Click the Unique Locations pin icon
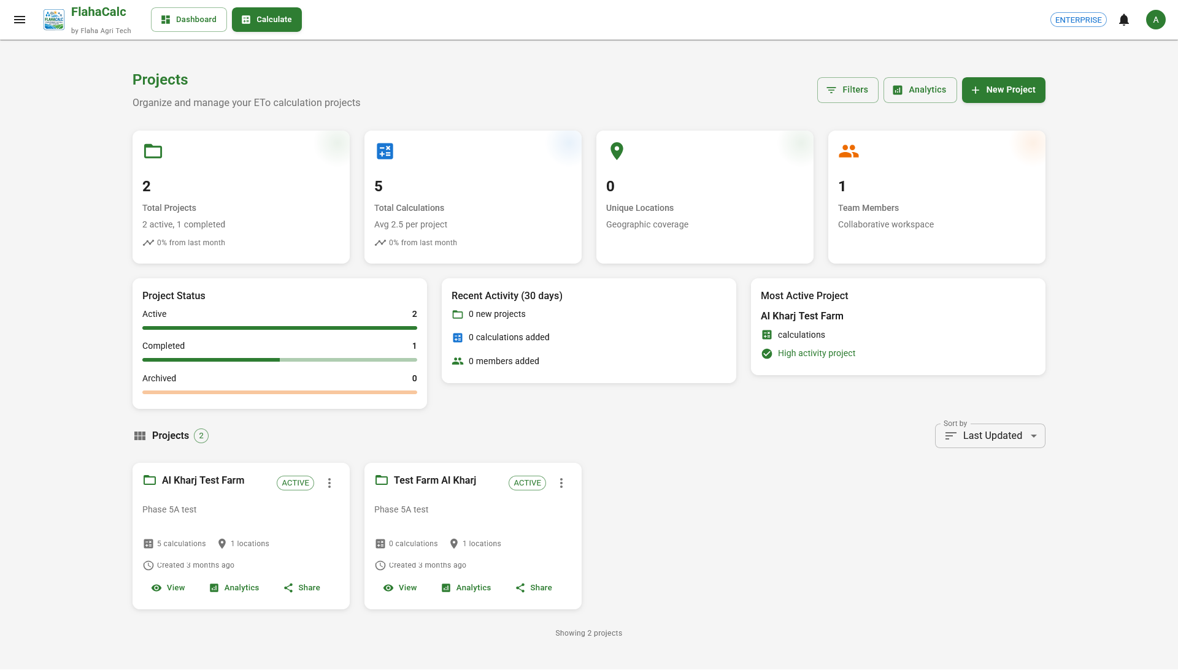 617,151
